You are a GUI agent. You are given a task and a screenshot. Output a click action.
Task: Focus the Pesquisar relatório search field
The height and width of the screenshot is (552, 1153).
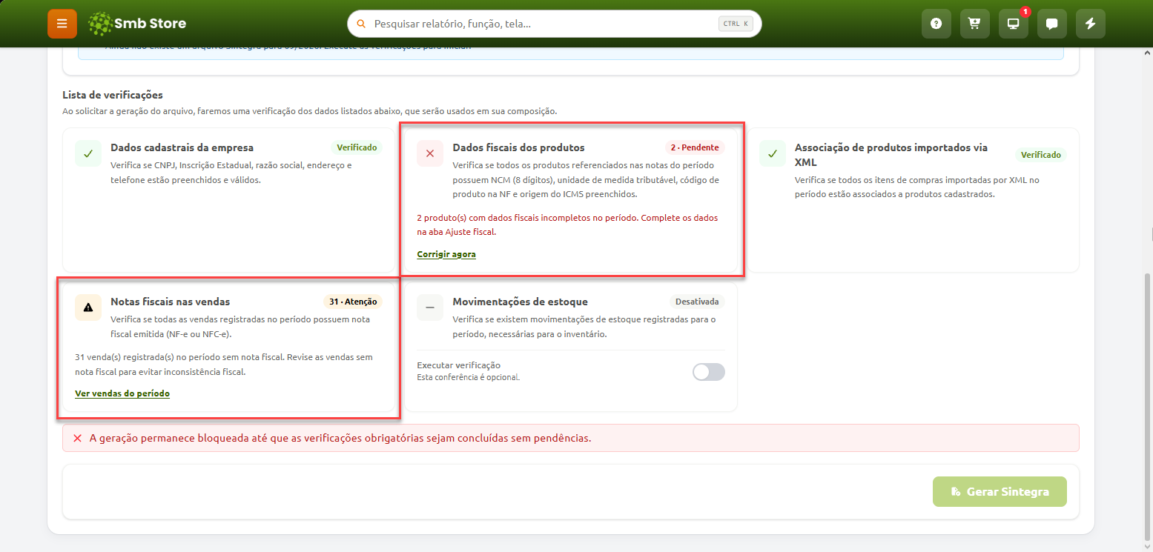coord(555,24)
